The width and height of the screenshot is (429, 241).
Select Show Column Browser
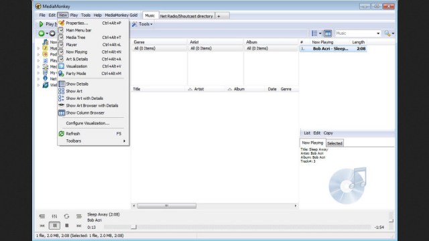(x=93, y=113)
